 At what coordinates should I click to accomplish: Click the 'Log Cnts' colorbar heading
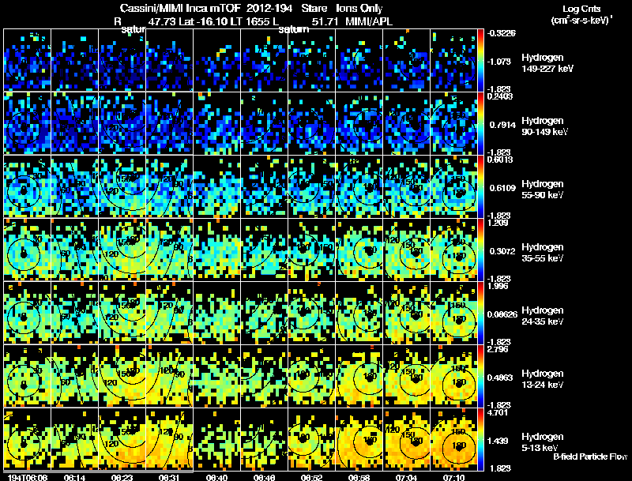tap(581, 9)
